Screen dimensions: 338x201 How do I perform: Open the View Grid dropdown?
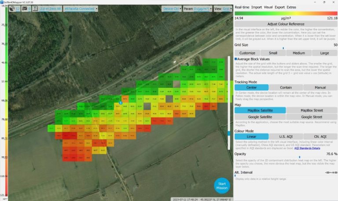(x=223, y=8)
